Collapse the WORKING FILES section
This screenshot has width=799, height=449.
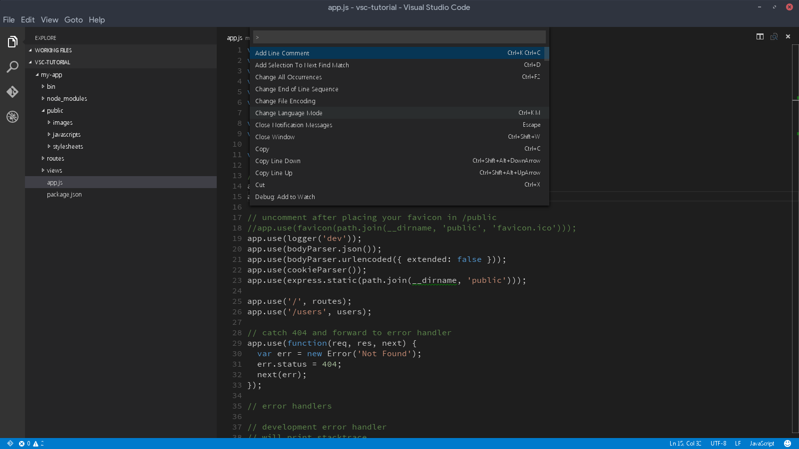(x=121, y=50)
